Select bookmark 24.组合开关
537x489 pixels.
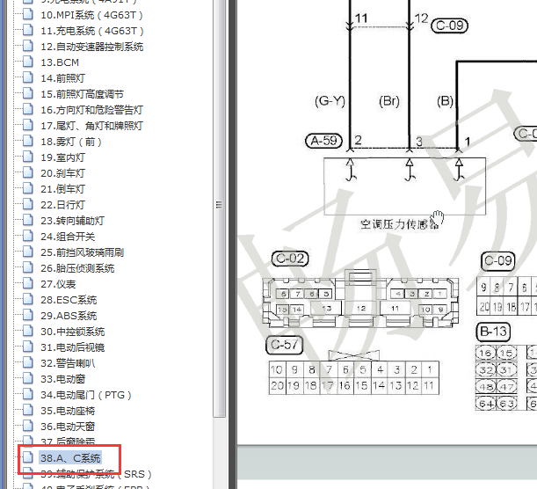pyautogui.click(x=68, y=237)
